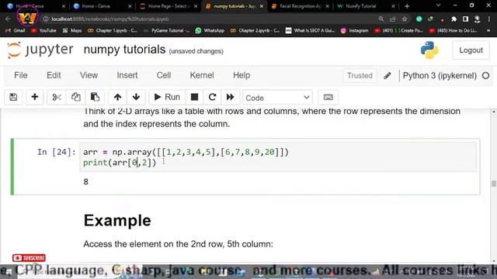Click the Run button
This screenshot has width=497, height=279.
(x=167, y=97)
